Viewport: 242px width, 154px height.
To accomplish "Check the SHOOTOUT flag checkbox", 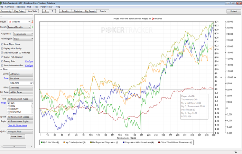I will pyautogui.click(x=9, y=112).
